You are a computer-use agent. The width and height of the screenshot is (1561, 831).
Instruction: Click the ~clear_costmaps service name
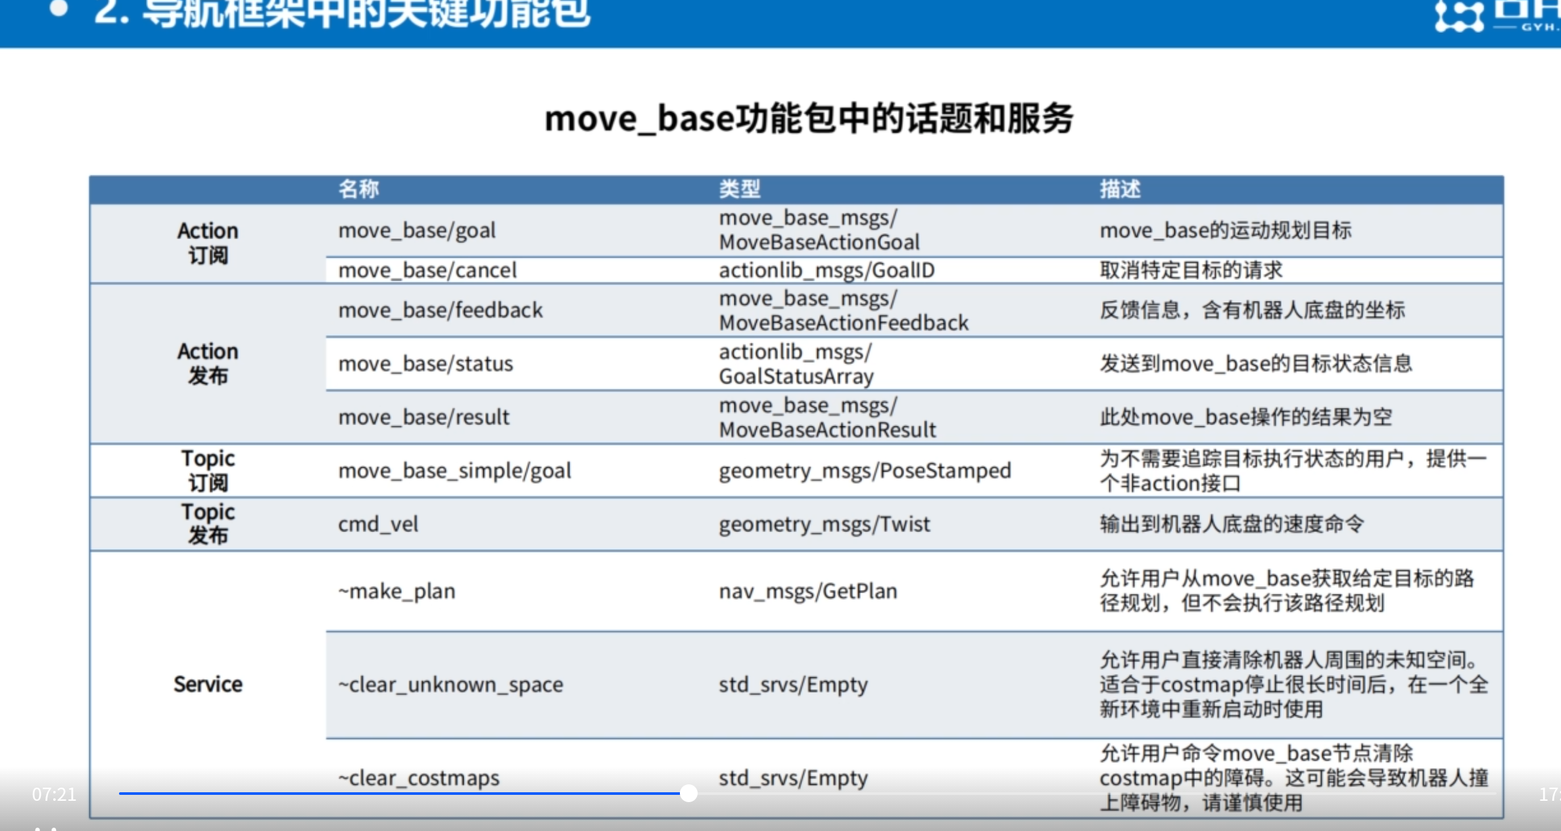[x=419, y=778]
